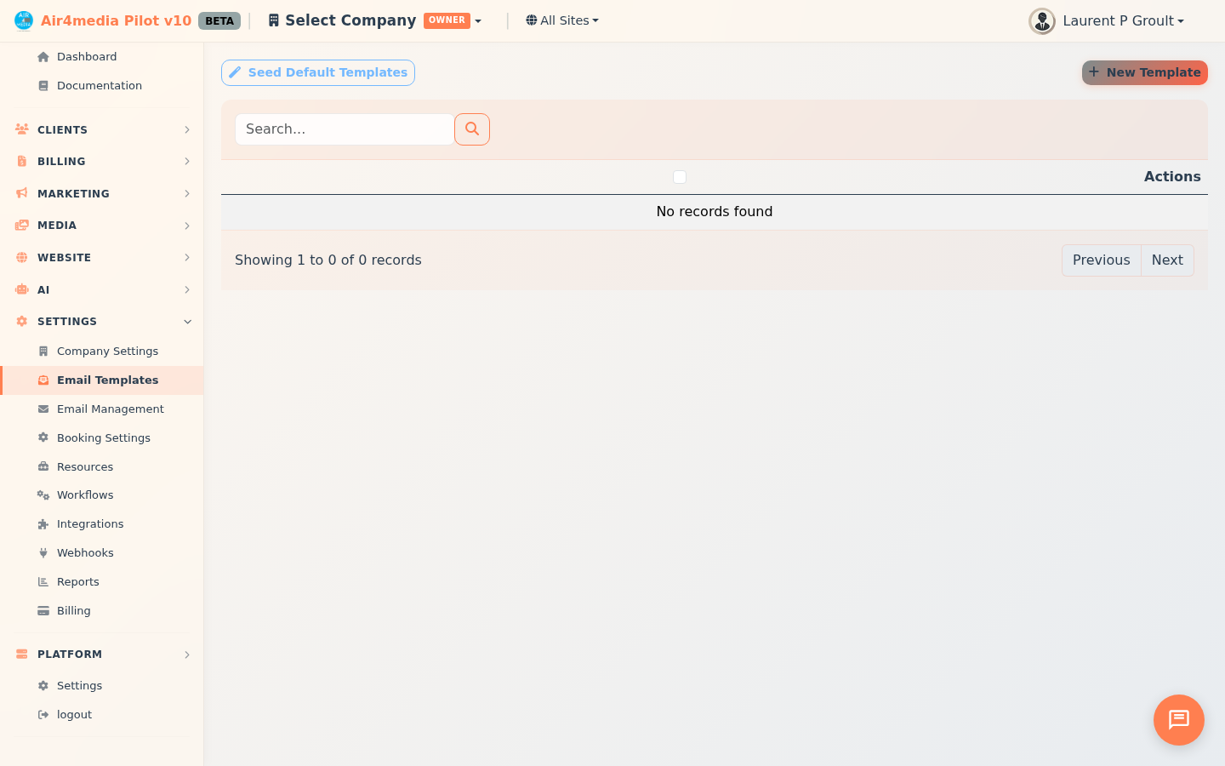
Task: Open the Select Company dropdown
Action: pos(374,20)
